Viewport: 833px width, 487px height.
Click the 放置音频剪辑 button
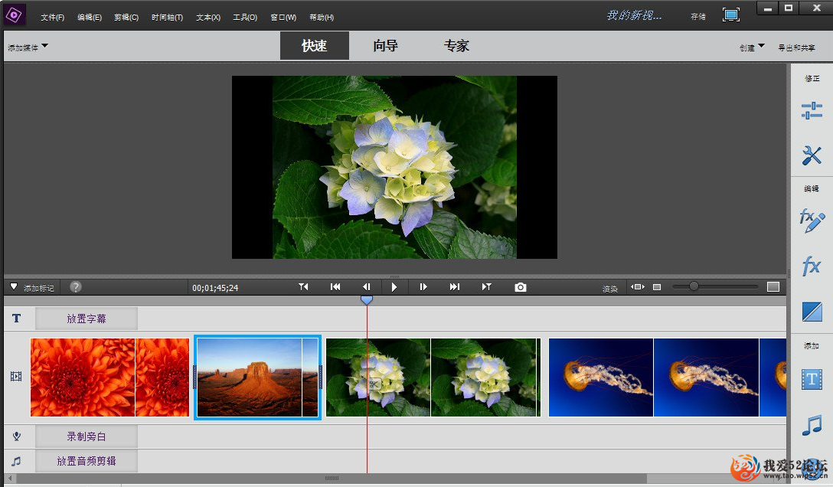pos(86,460)
